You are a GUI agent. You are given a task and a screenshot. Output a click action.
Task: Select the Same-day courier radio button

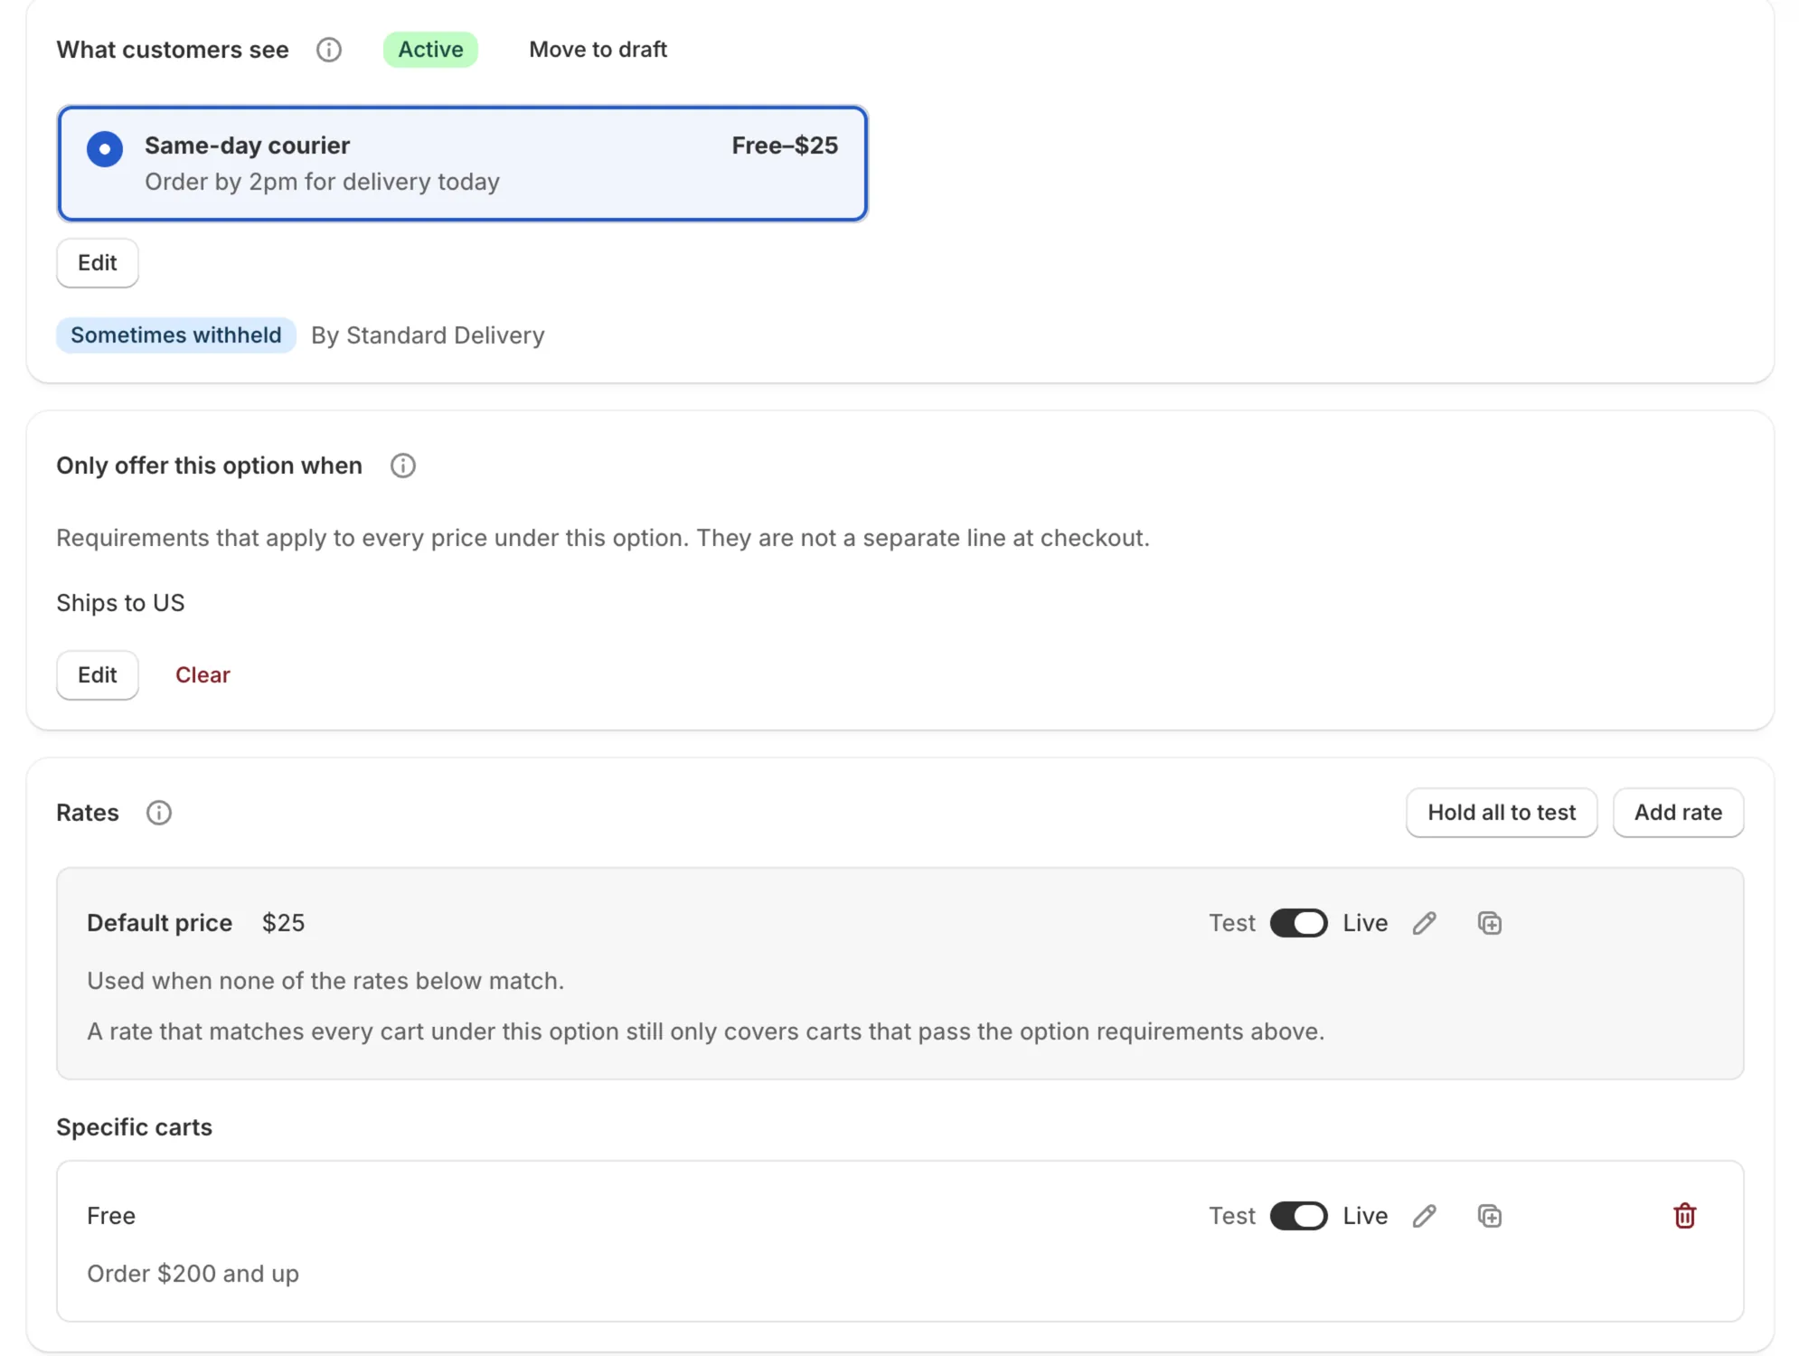[x=105, y=149]
